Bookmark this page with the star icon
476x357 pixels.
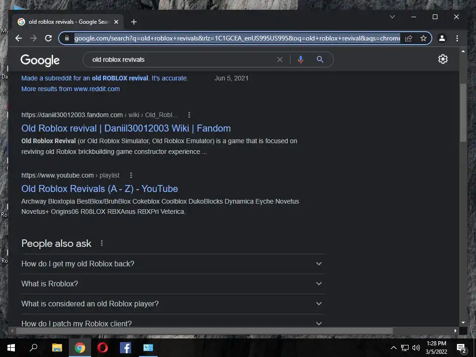(x=423, y=38)
